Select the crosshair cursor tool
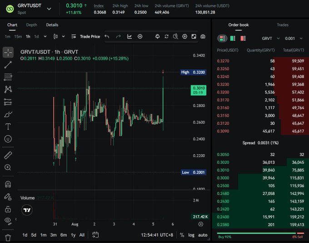Viewport: 309px width, 243px height. click(x=8, y=52)
